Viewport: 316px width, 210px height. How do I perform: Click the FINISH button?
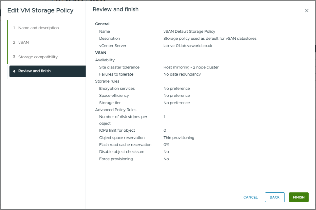coord(298,197)
